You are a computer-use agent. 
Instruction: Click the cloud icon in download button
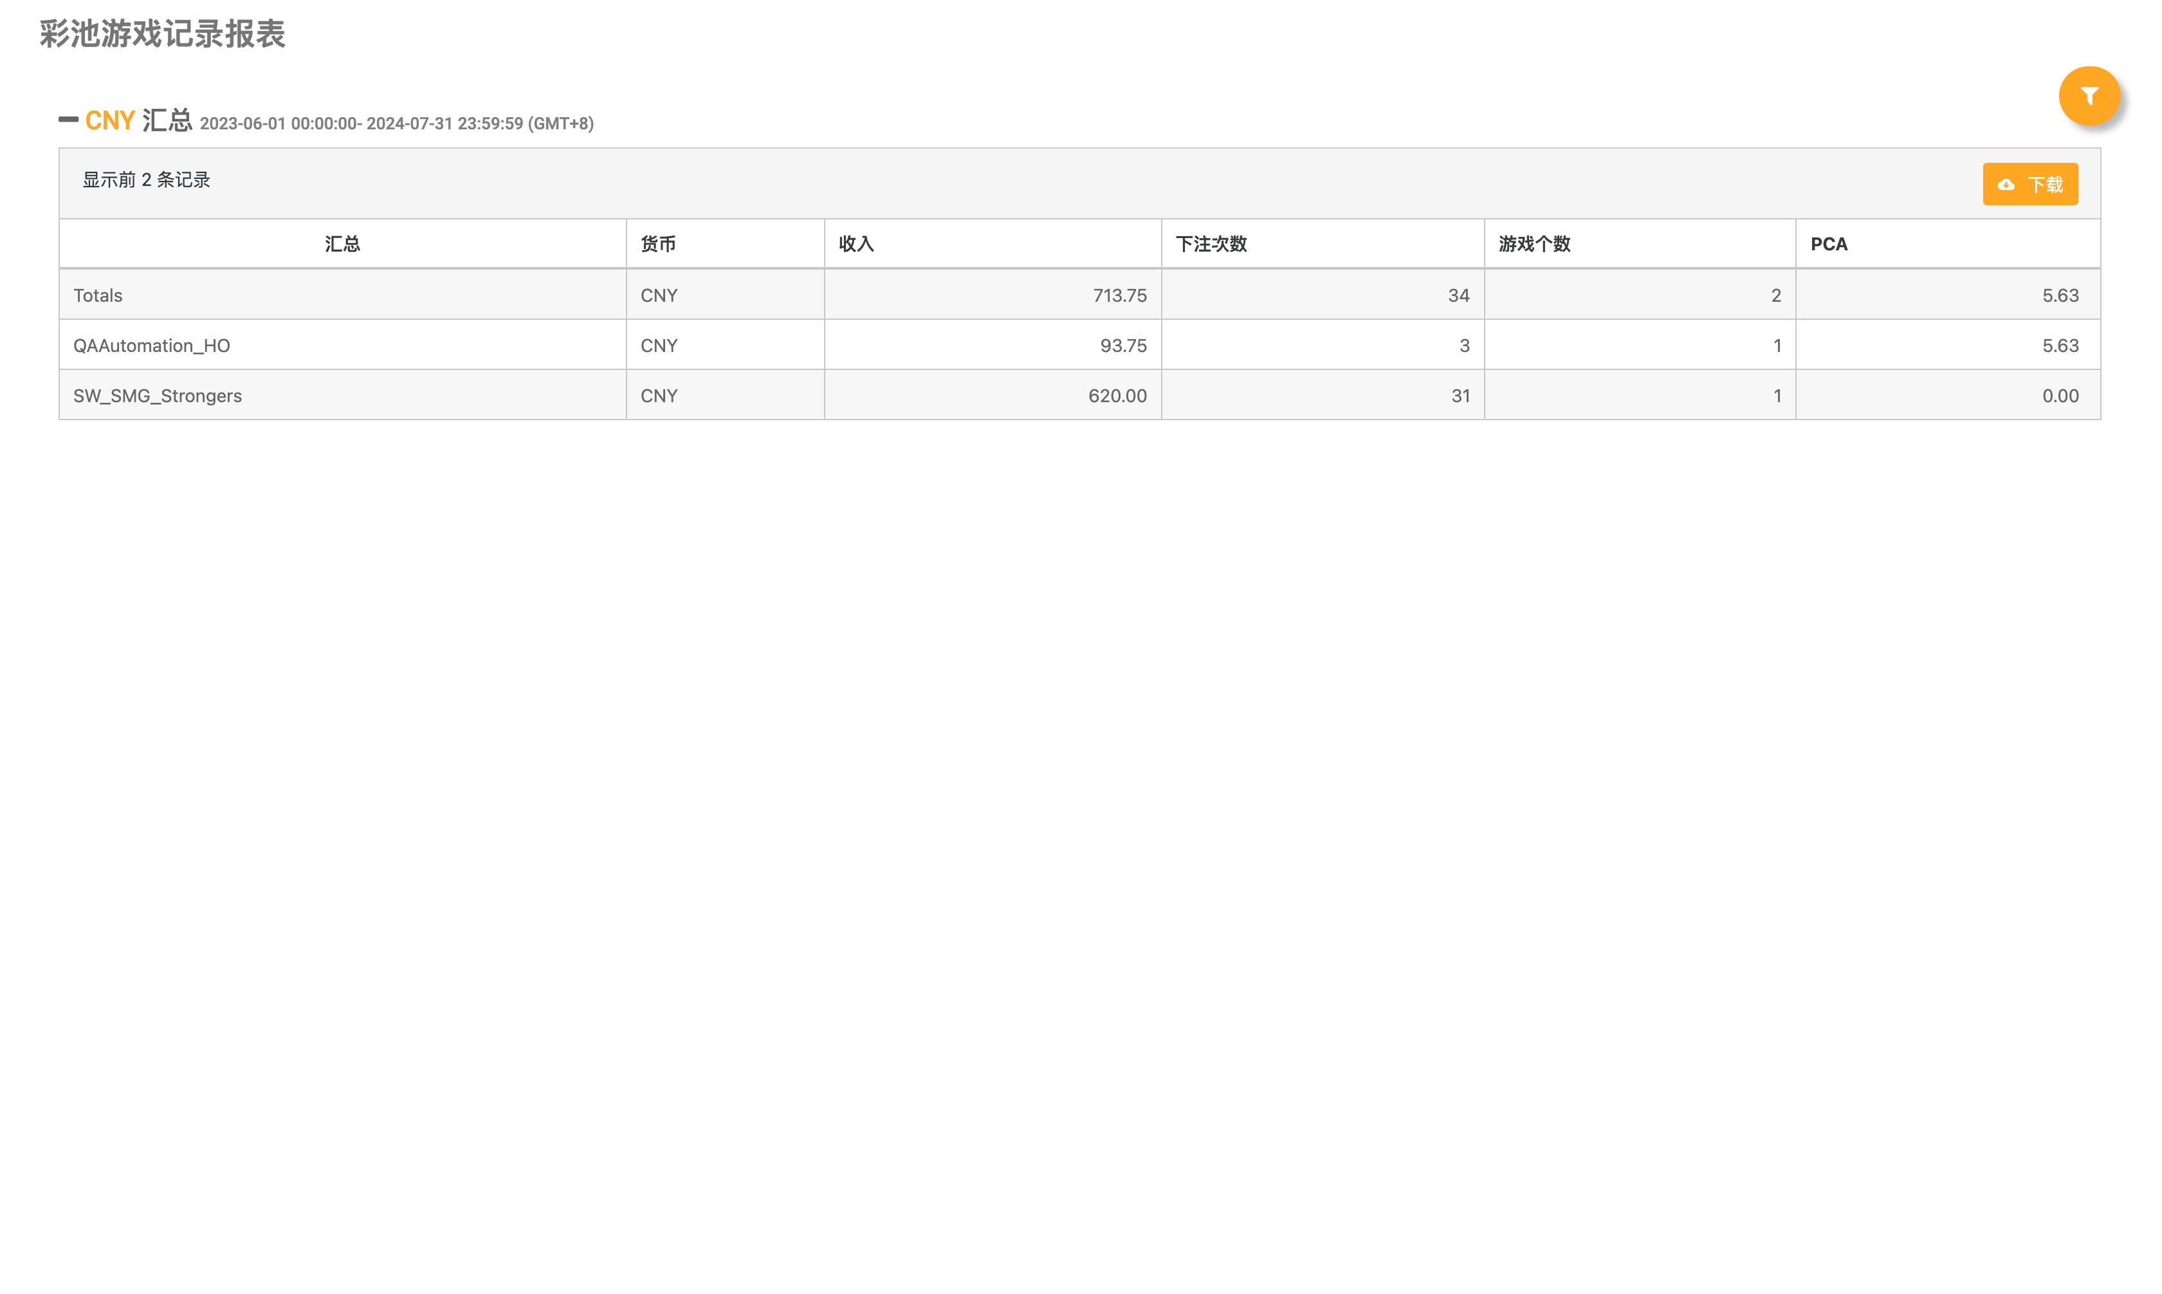(x=2005, y=185)
